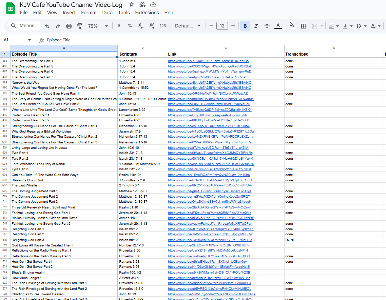This screenshot has height=300, width=386.
Task: Print the spreadsheet
Action: click(x=69, y=26)
